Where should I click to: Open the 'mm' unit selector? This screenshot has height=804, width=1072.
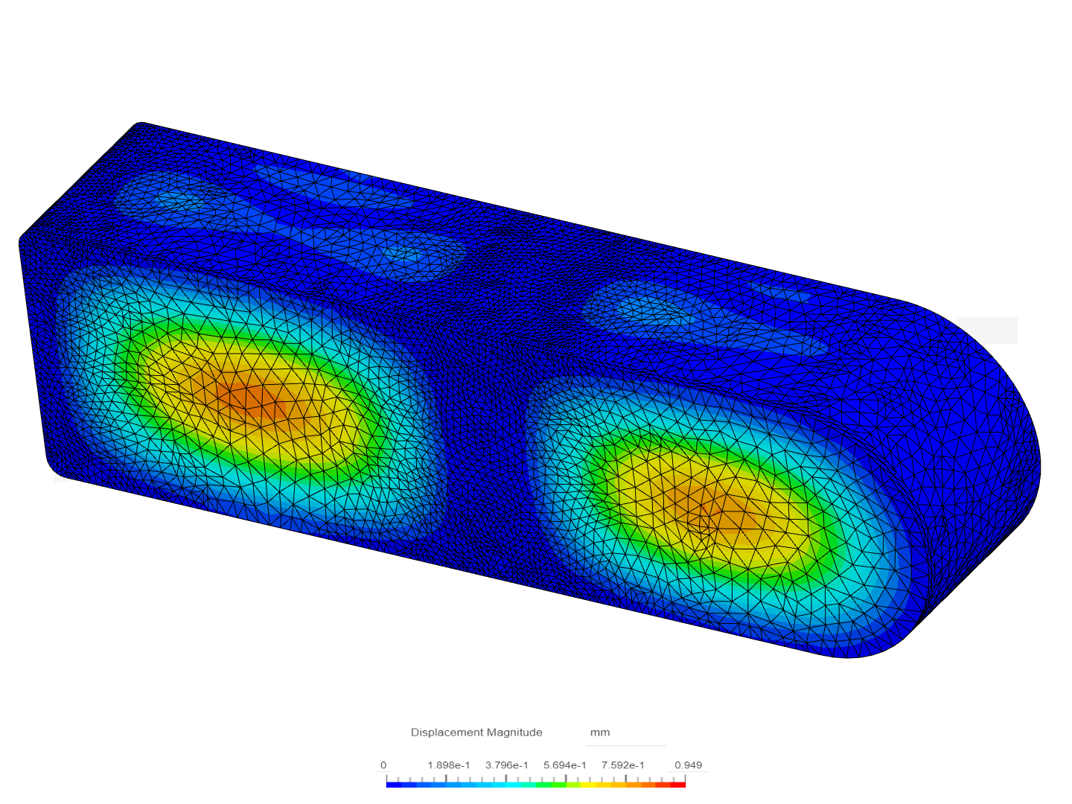pos(625,733)
